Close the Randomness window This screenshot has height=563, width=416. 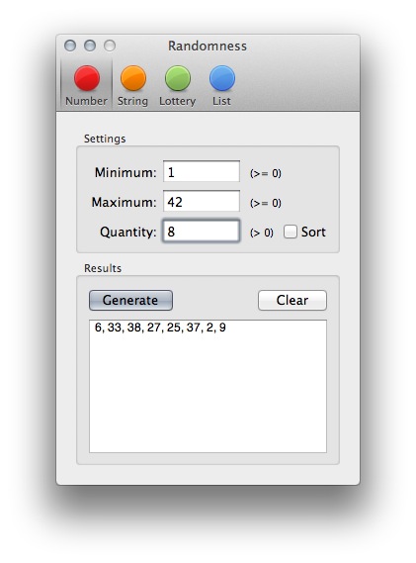70,46
